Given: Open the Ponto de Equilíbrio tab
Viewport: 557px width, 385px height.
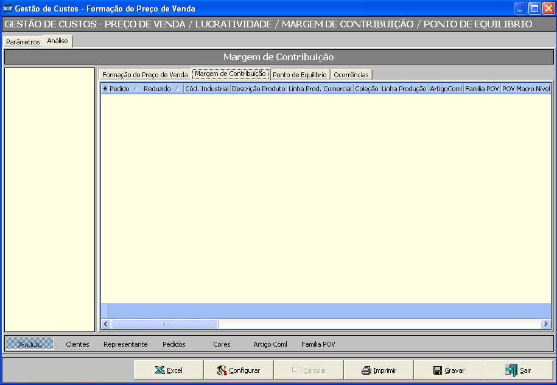Looking at the screenshot, I should [300, 75].
